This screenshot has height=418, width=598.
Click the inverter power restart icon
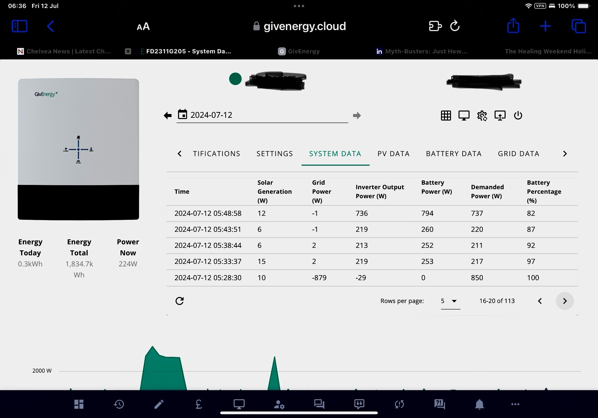[x=518, y=115]
